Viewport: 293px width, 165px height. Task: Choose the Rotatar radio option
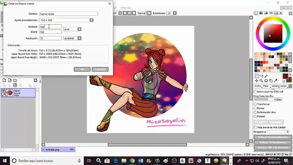click(255, 116)
